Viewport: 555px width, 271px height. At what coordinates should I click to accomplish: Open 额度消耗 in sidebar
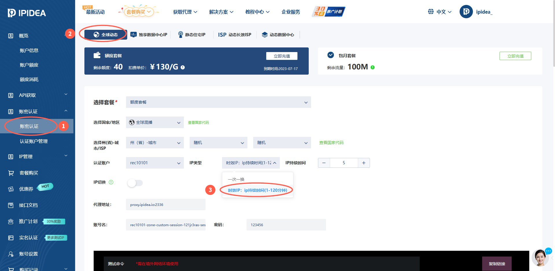29,79
